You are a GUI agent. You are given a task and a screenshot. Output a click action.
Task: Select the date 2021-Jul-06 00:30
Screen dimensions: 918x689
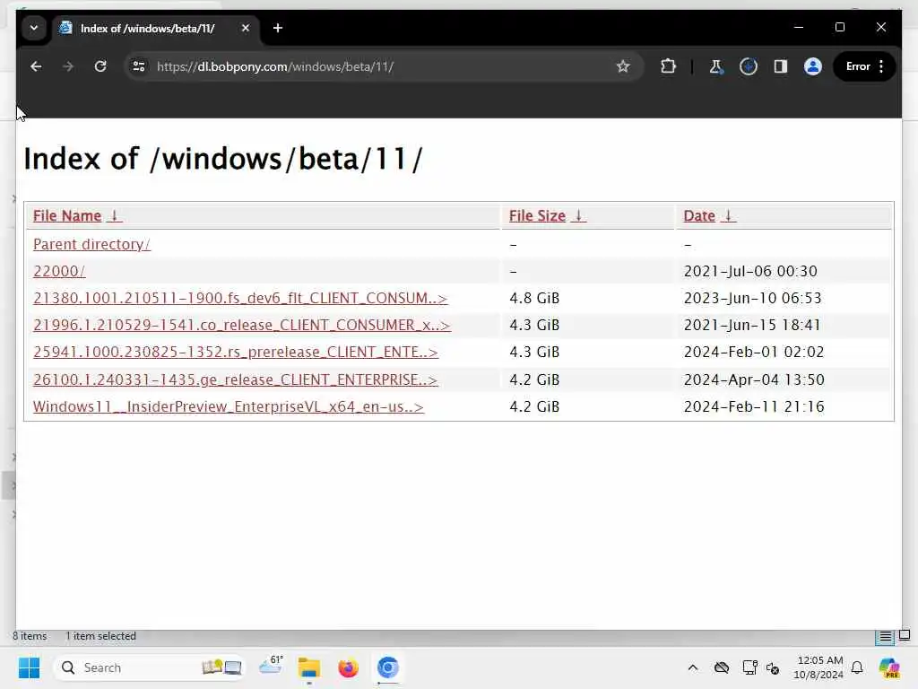tap(750, 271)
